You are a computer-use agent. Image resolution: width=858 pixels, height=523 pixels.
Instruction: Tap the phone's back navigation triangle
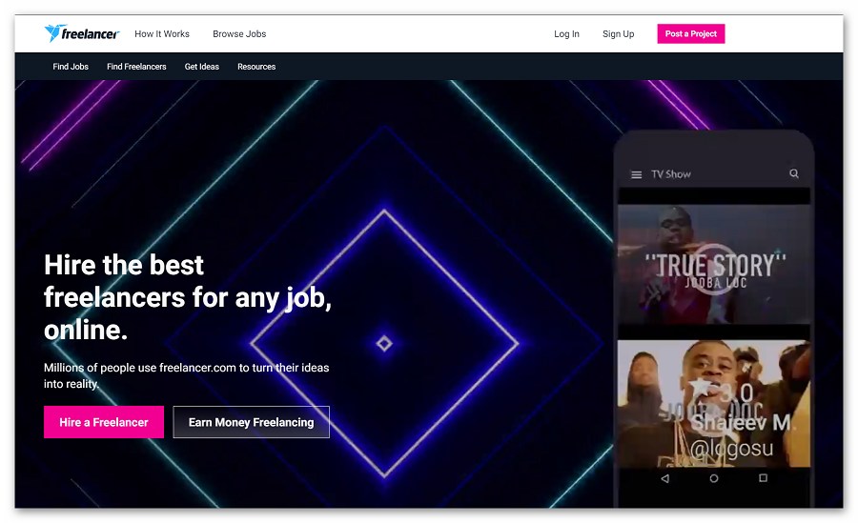click(664, 478)
